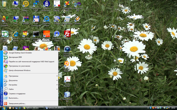Viewport: 177px width, 110px height.
Task: Expand the Найти submenu arrow
Action: 57,89
